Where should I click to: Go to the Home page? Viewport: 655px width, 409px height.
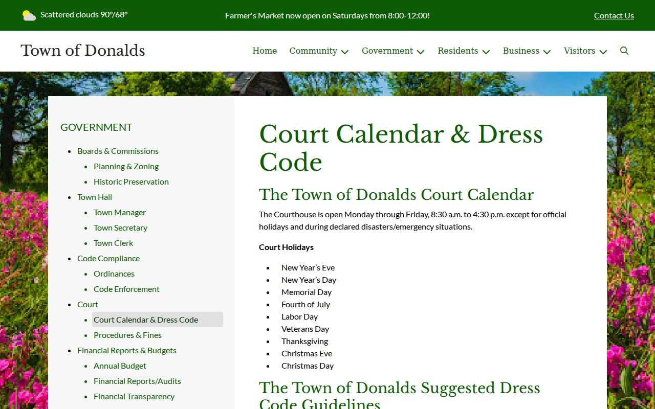click(265, 51)
